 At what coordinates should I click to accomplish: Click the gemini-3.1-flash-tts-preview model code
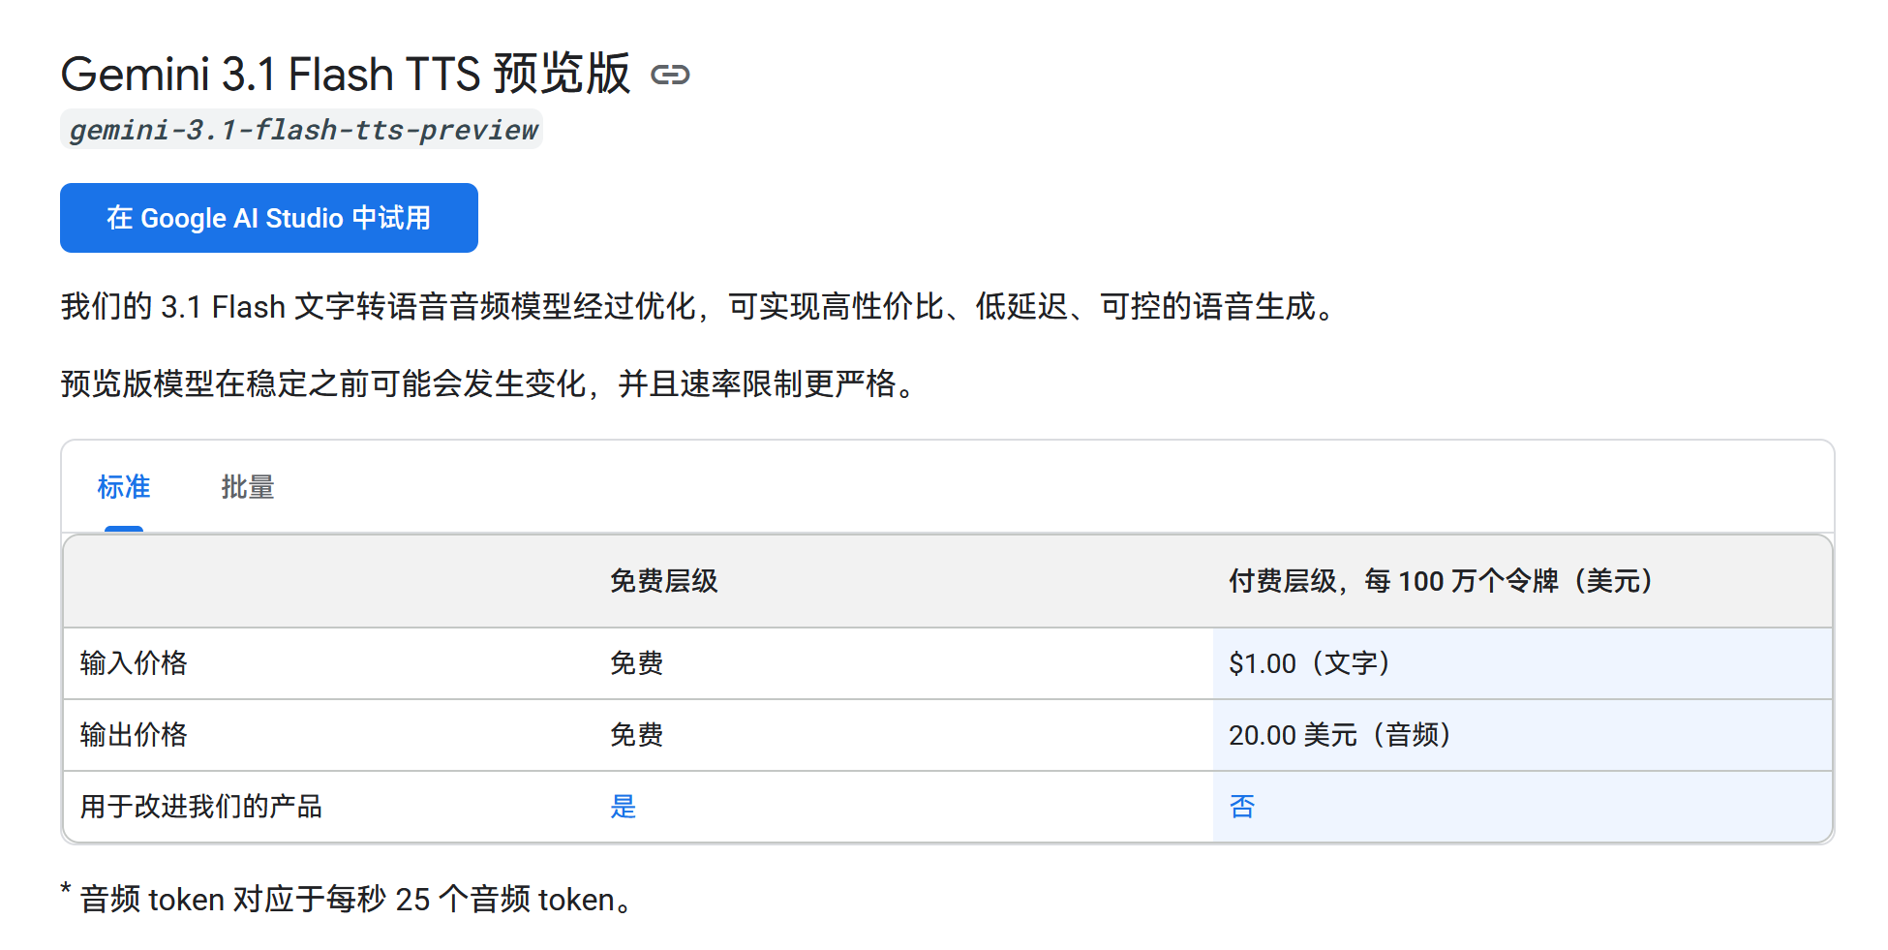302,130
